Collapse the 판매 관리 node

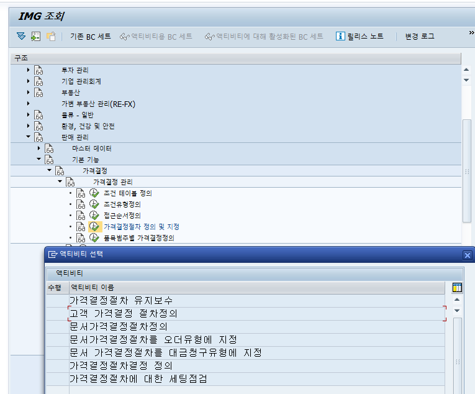coord(28,137)
